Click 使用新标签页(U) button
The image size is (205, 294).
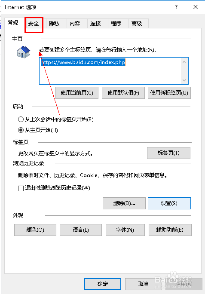coord(169,92)
